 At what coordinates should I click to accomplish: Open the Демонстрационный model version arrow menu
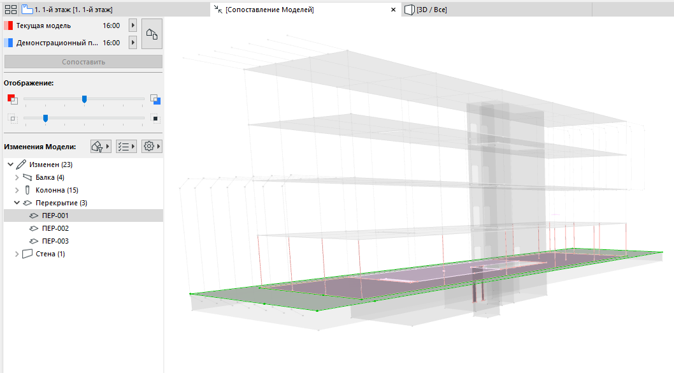[133, 43]
